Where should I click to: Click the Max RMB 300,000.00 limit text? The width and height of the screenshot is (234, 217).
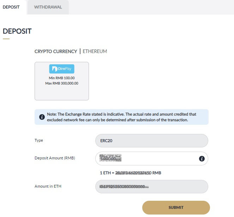point(62,83)
